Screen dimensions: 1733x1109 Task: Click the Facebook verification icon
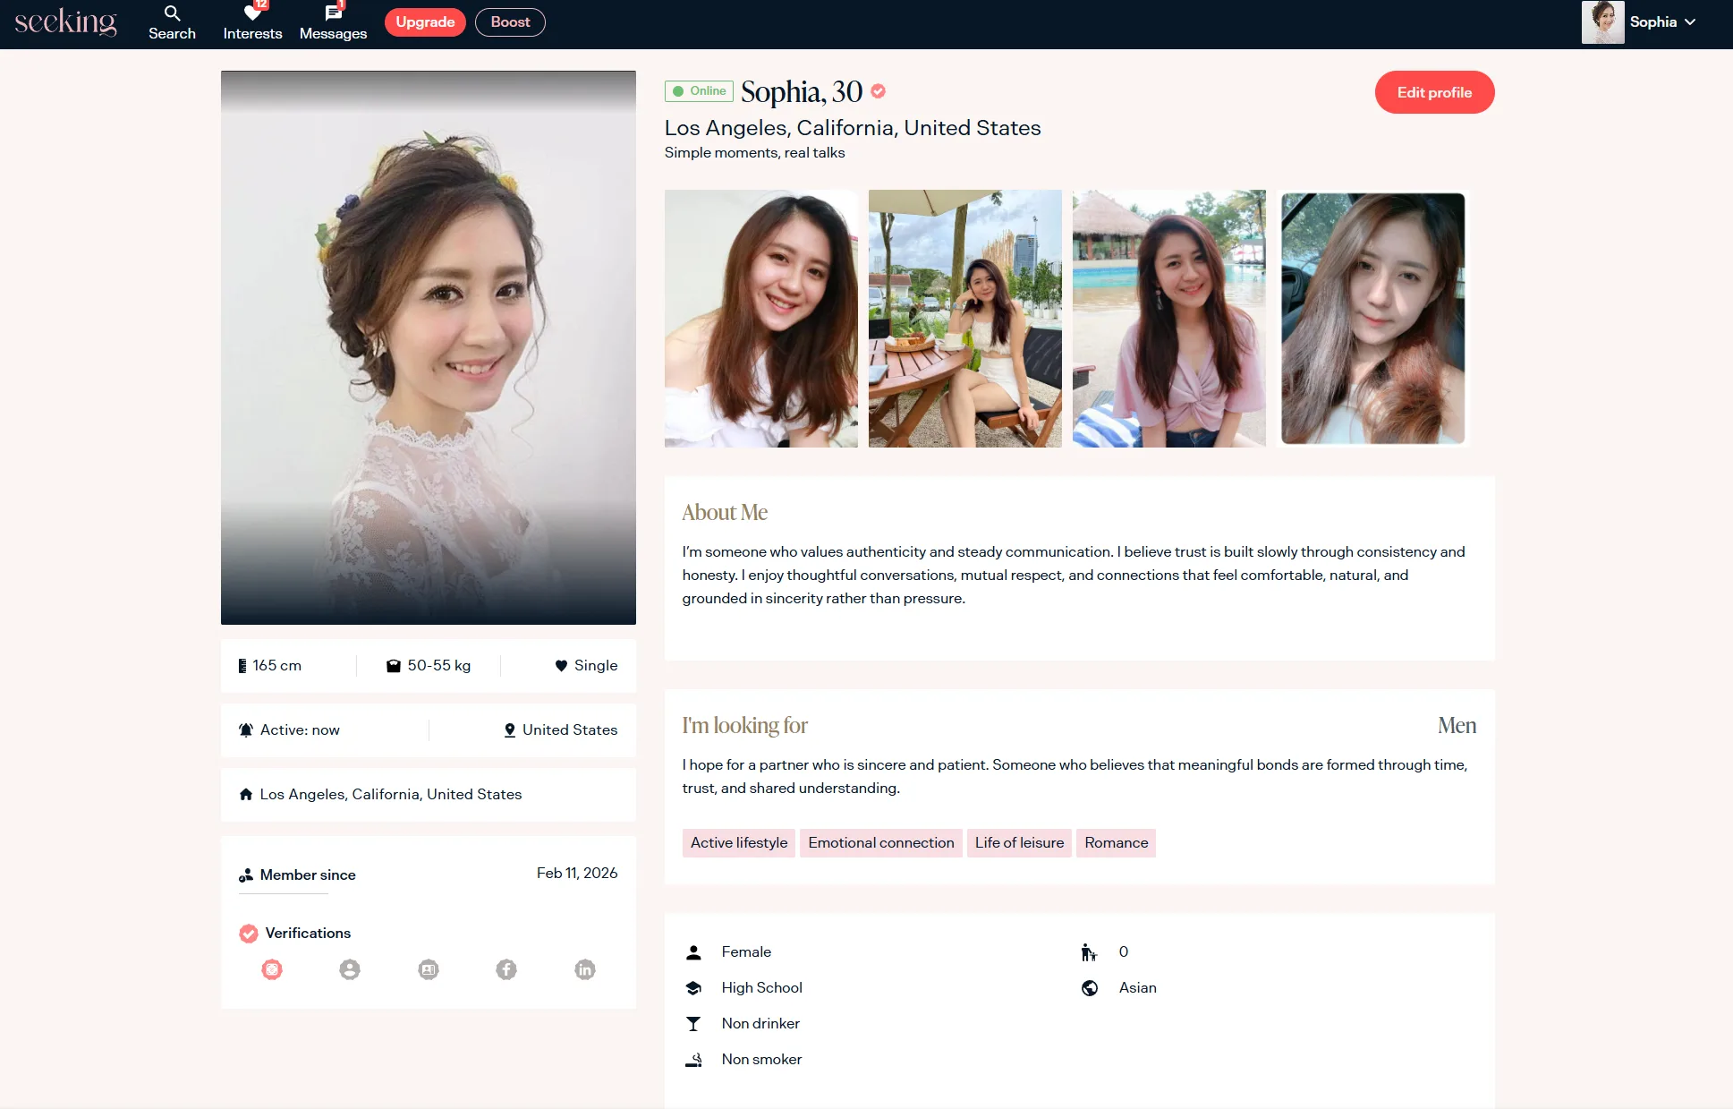[506, 969]
